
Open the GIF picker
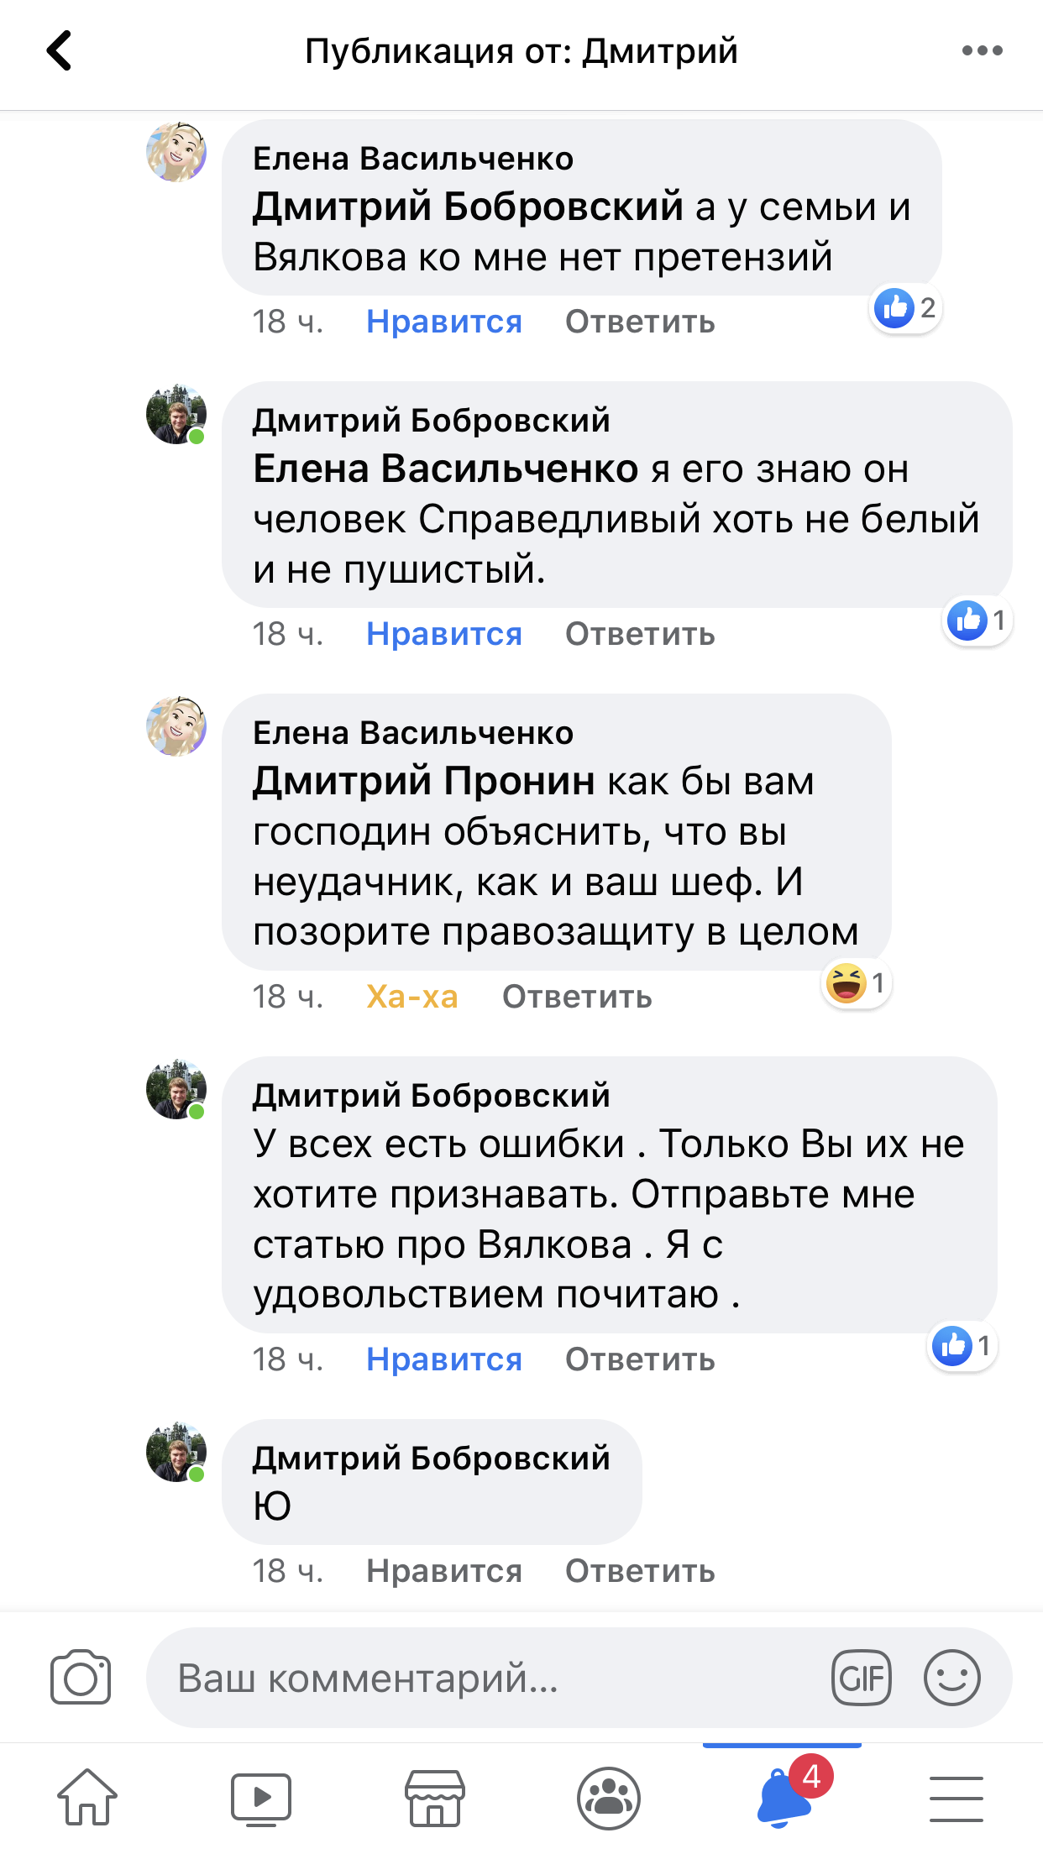coord(862,1679)
